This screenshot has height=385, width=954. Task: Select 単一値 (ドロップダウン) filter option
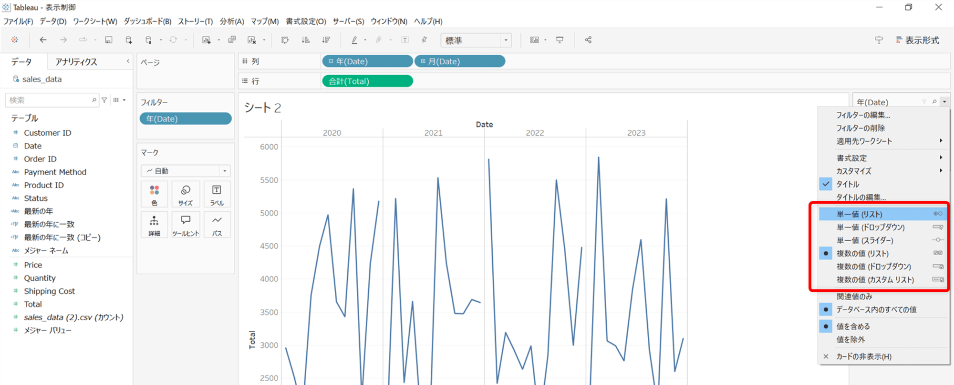click(x=883, y=227)
